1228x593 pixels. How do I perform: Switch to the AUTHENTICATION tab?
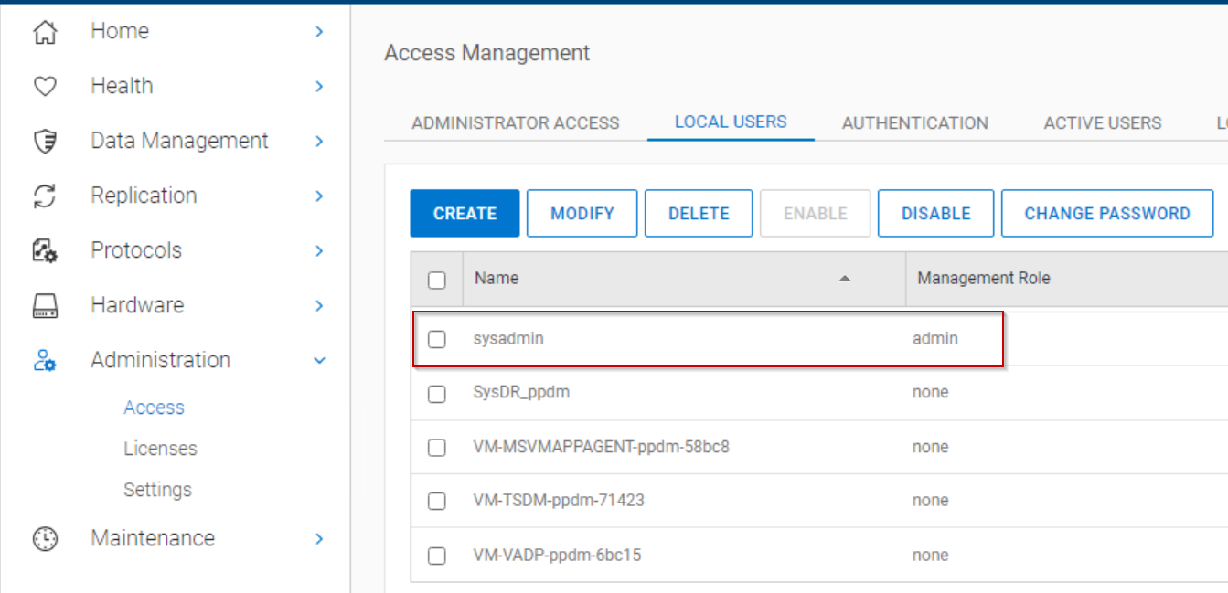click(x=915, y=122)
